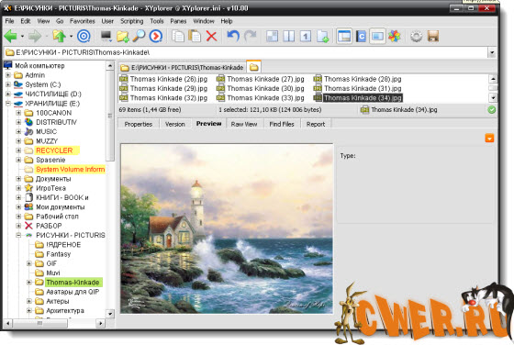Click the Save settings floppy icon
Image resolution: width=514 pixels, height=345 pixels.
tap(433, 36)
